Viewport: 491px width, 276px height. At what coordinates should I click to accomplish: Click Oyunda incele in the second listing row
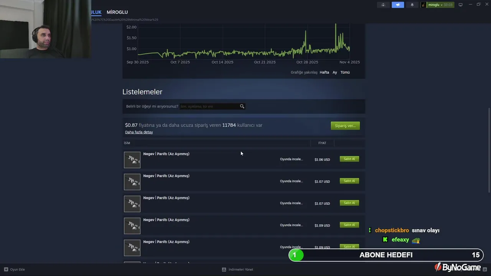pyautogui.click(x=291, y=181)
